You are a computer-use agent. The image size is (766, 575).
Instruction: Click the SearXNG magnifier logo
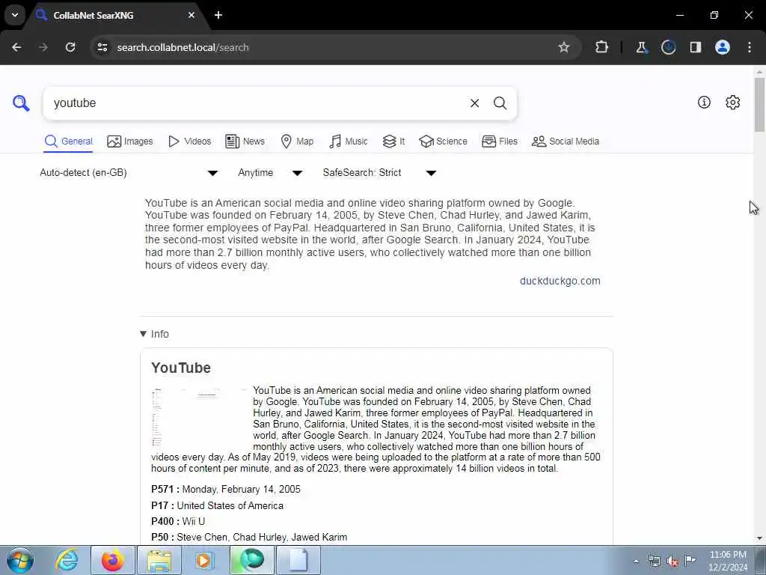21,103
